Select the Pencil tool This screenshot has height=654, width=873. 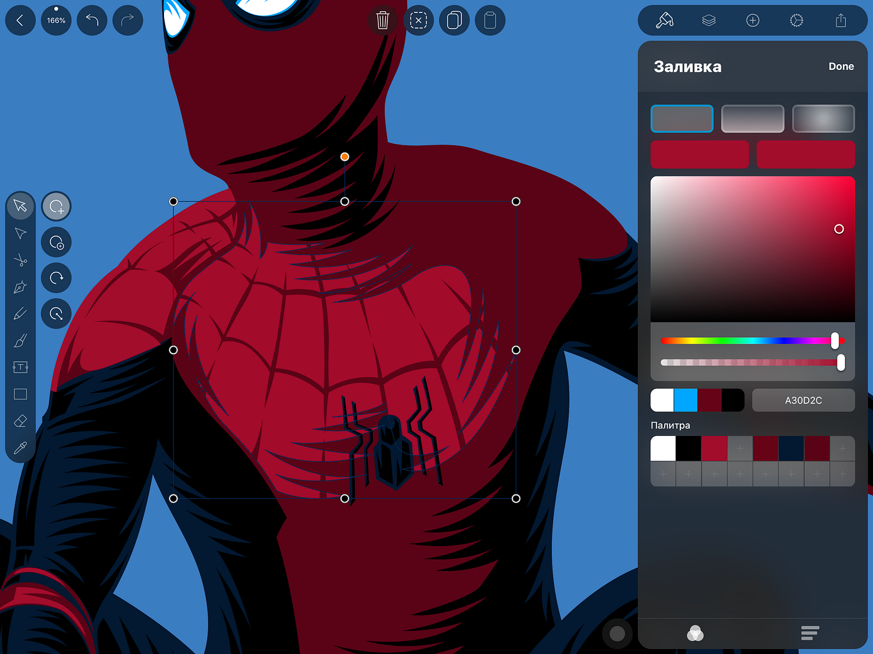[21, 314]
